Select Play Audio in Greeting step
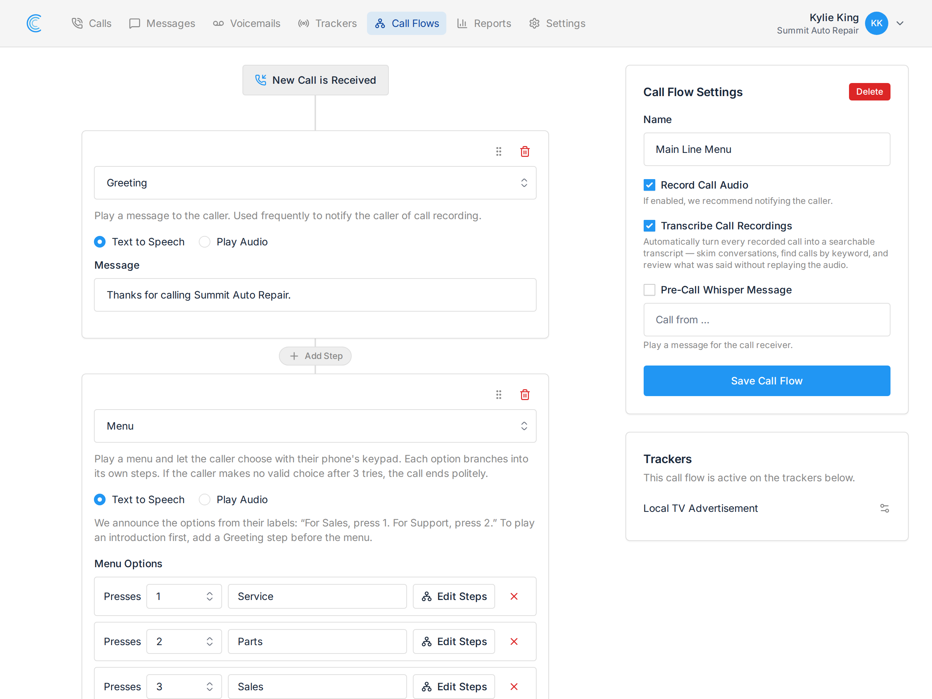932x699 pixels. click(204, 242)
